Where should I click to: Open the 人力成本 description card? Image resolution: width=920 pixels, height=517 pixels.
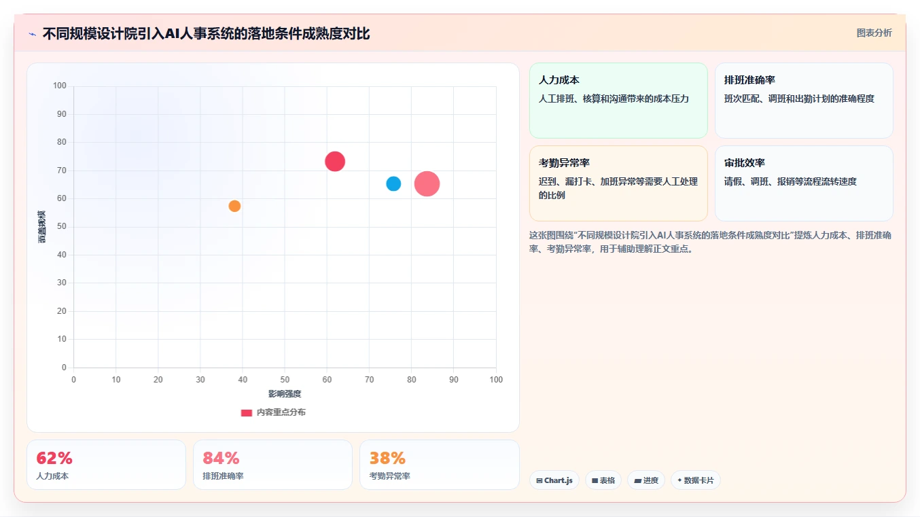pos(618,101)
